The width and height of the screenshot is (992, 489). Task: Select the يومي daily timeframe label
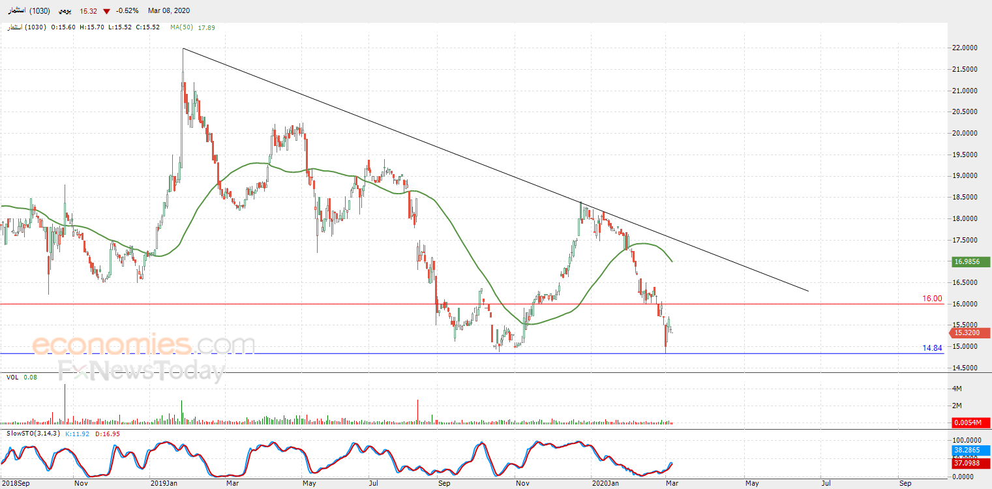64,11
